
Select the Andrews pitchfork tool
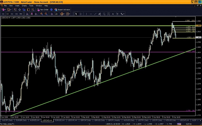click(109, 14)
